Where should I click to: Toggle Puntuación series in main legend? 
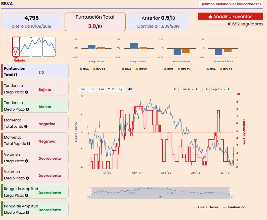point(234,207)
